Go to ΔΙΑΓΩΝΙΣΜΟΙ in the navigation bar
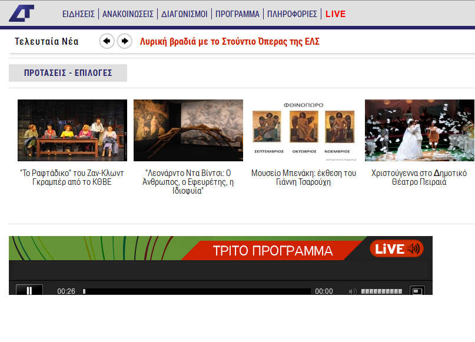Viewport: 475px width, 342px height. pos(184,14)
